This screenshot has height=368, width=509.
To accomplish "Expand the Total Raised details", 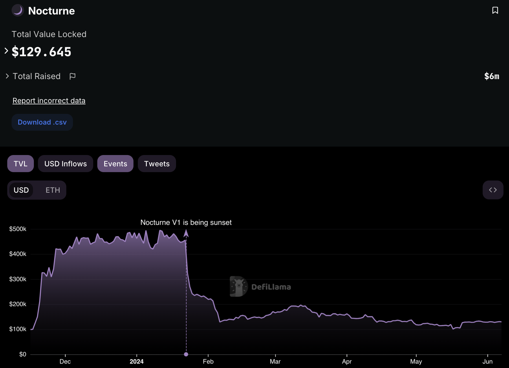I will pyautogui.click(x=7, y=76).
